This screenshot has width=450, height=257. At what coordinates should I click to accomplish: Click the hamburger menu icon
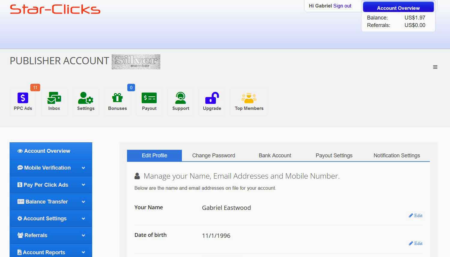435,67
